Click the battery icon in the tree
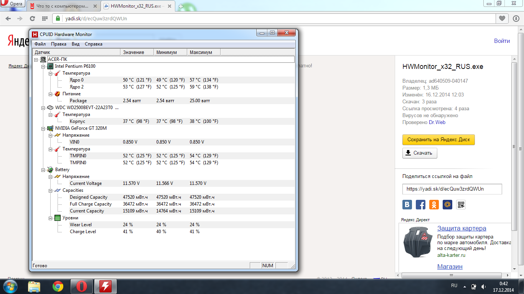The height and width of the screenshot is (294, 524). [50, 170]
